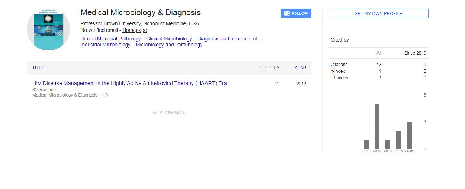Screen dimensions: 465x189
Task: Select the Industrial Microbiology interest tag
Action: click(105, 45)
